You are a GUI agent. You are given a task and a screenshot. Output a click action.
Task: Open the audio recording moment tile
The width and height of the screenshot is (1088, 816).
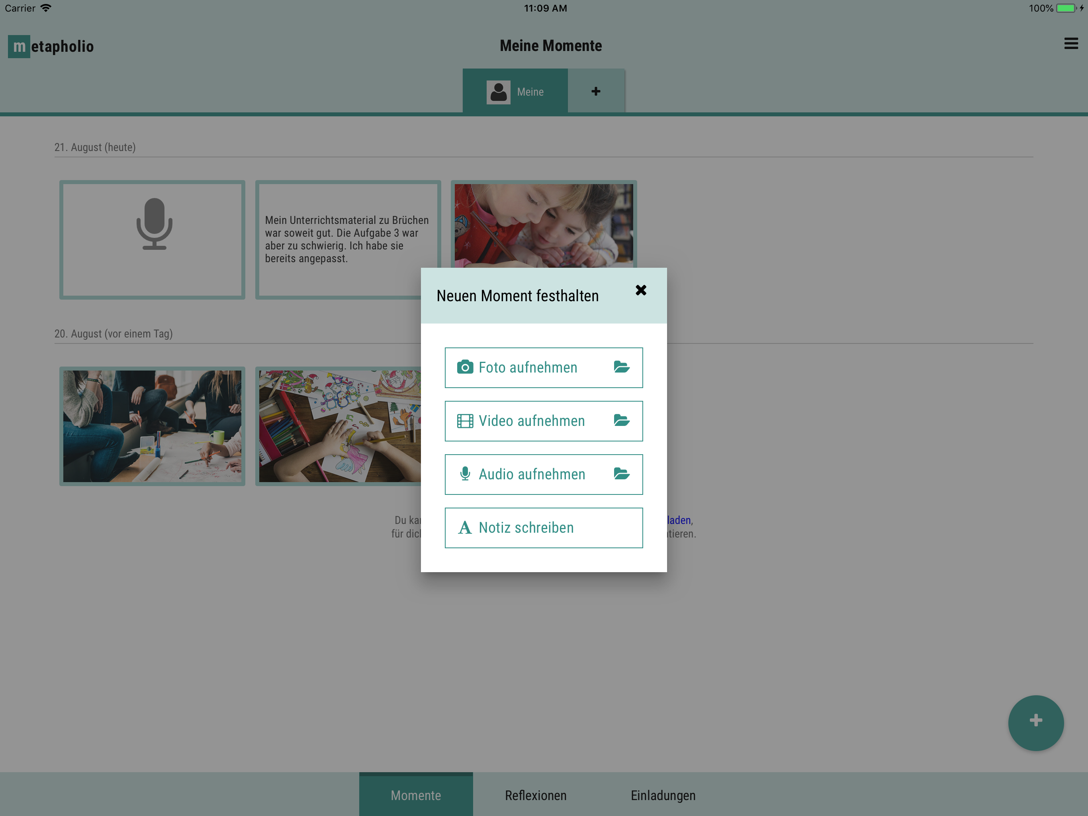pos(153,240)
